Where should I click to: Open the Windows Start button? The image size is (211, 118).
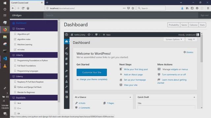[x=5, y=3]
